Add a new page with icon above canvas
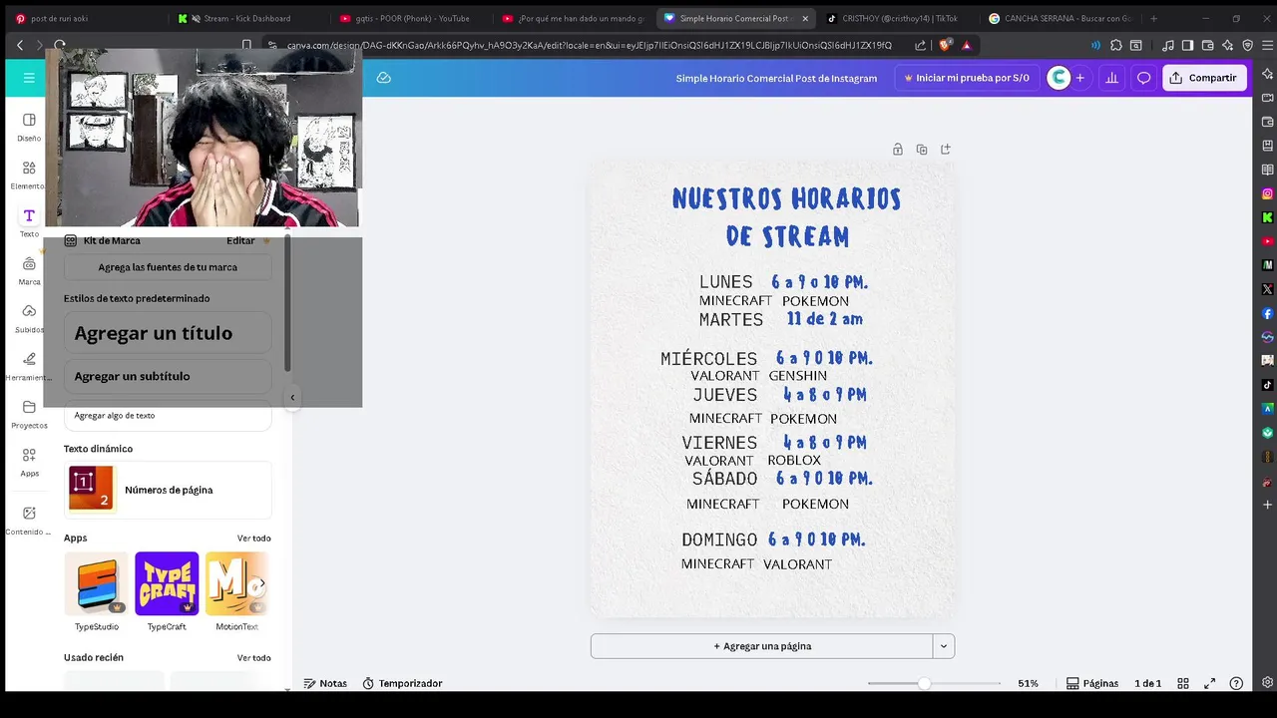 click(x=946, y=150)
